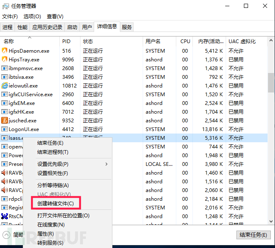Select the HipsDaemon.exe process name
This screenshot has width=275, height=248.
[29, 51]
